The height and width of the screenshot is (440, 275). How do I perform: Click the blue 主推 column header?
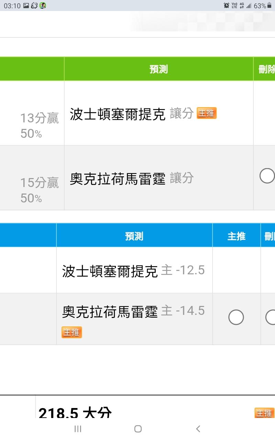[236, 236]
